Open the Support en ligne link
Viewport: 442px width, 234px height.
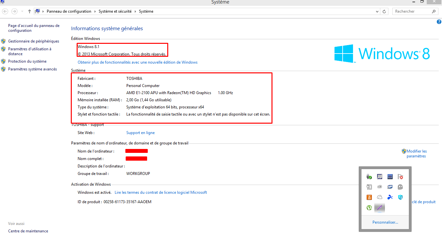140,133
